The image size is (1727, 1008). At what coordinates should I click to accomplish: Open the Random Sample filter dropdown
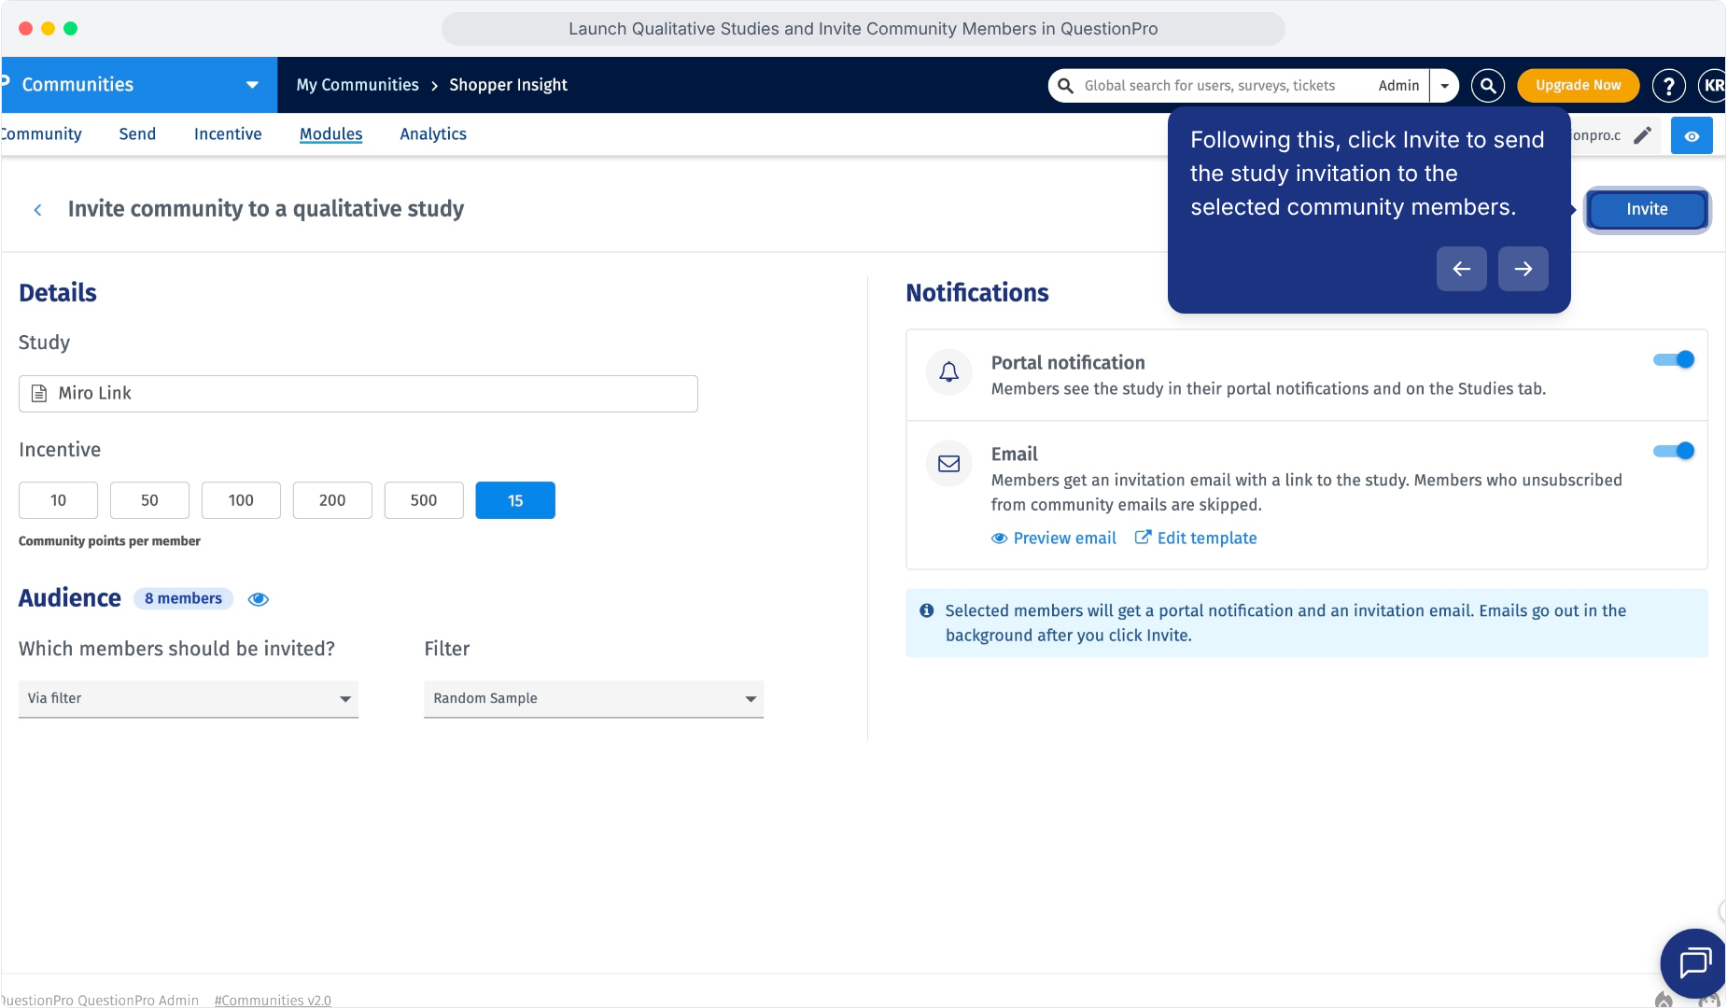pos(594,699)
